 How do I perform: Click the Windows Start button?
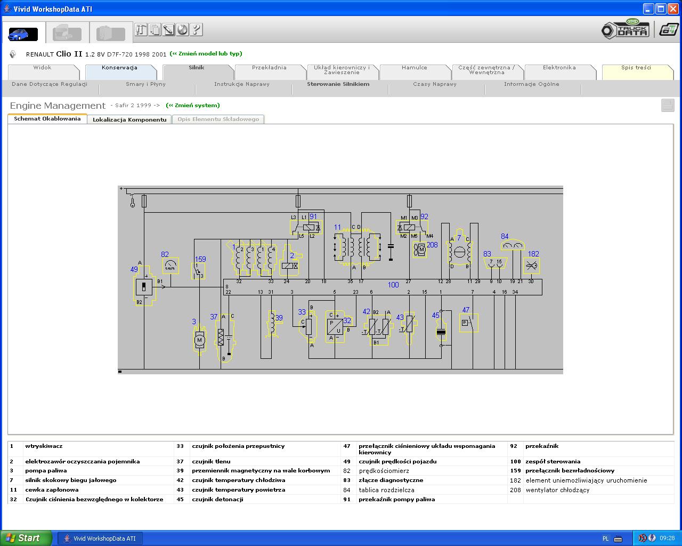pos(26,538)
